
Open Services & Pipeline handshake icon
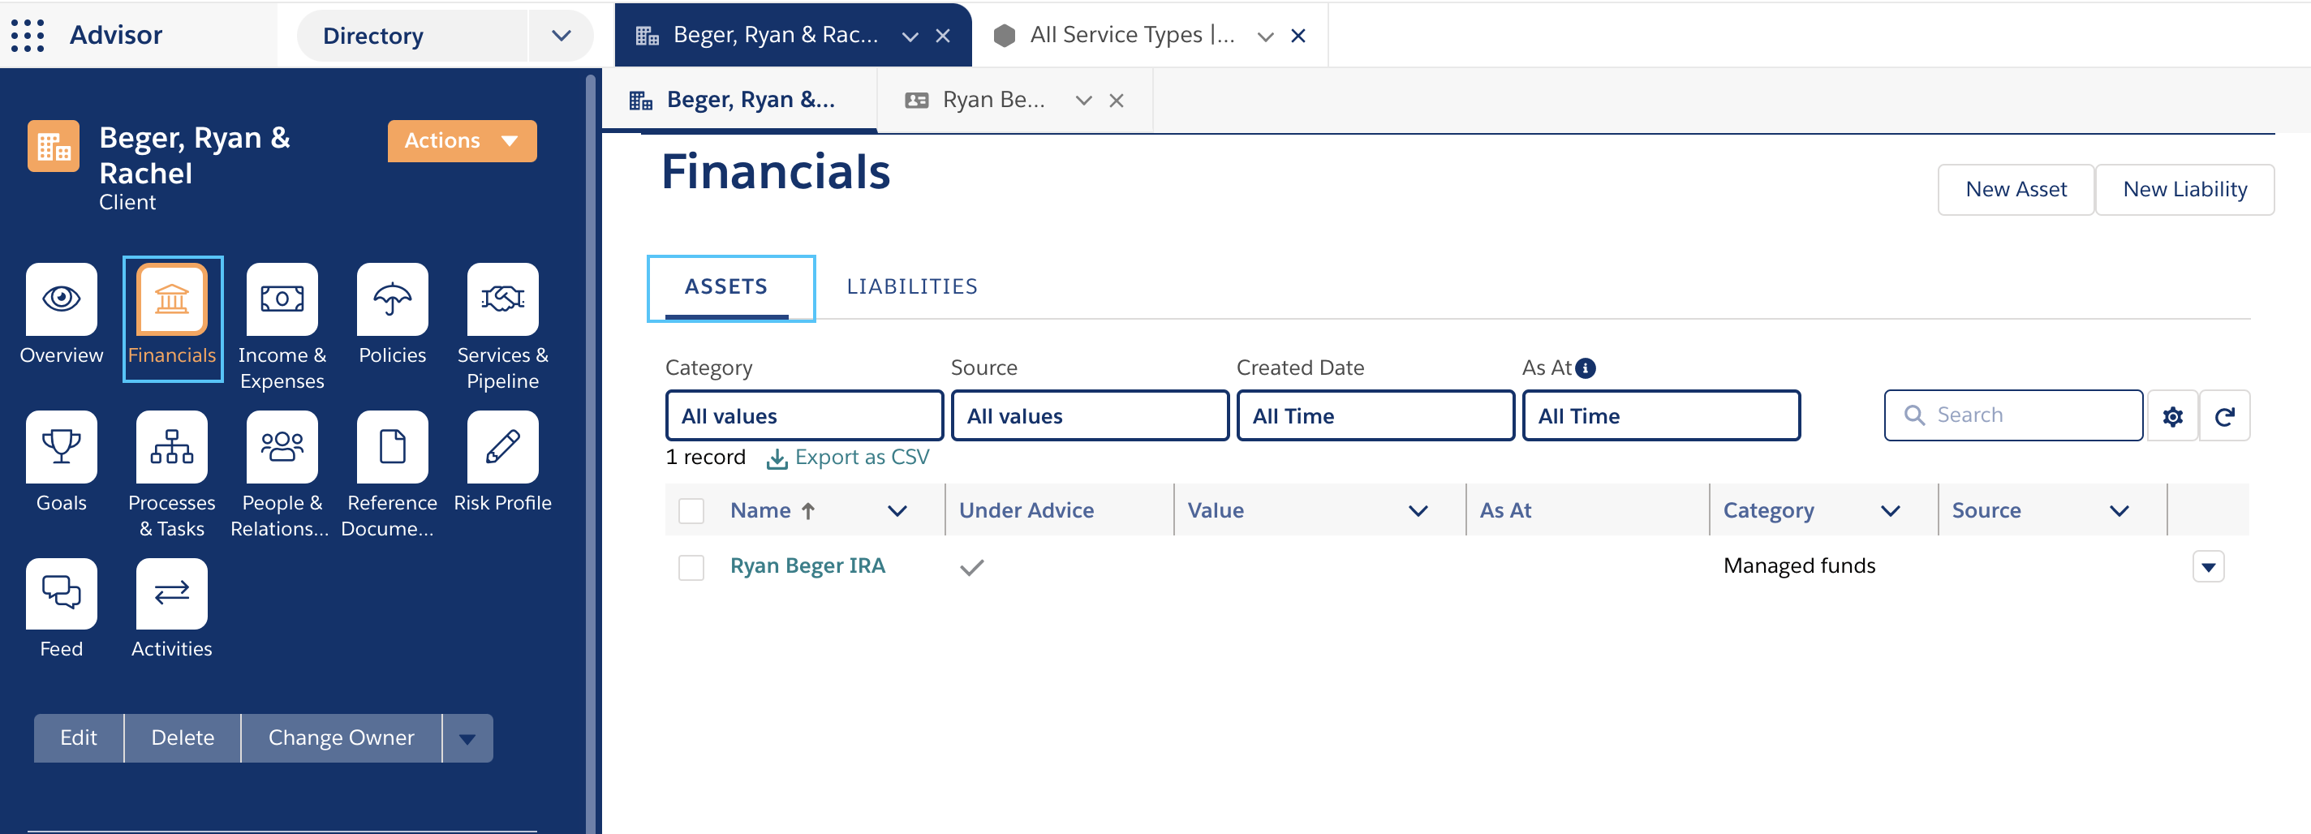[x=502, y=299]
